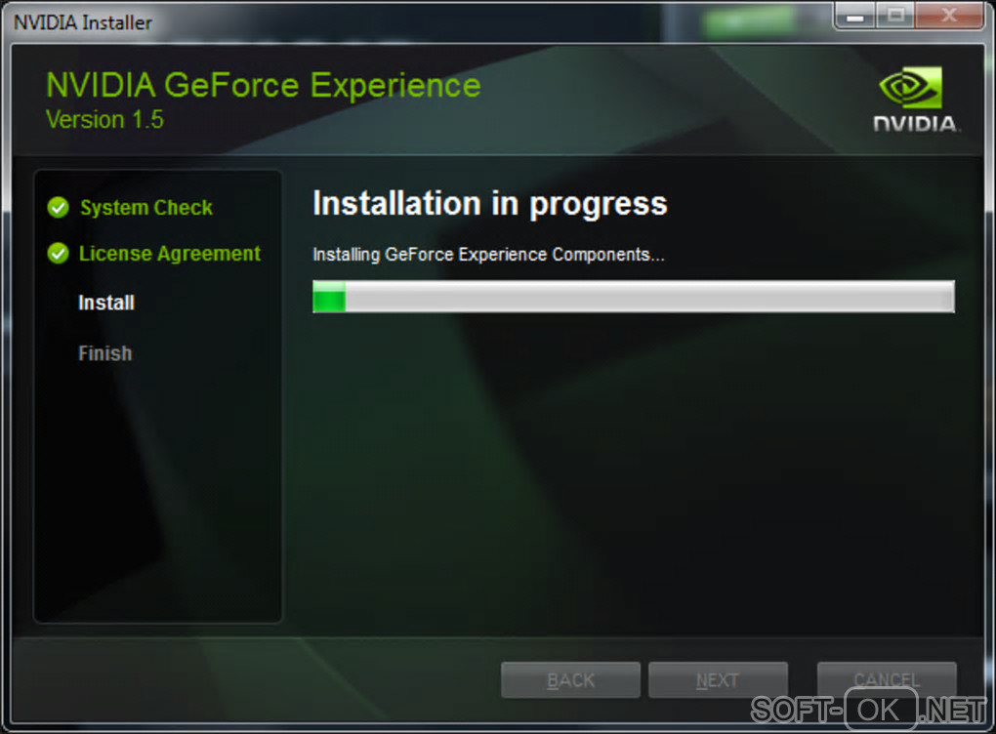Click the NVIDIA logo icon
Screen dimensions: 996x734
tap(916, 100)
